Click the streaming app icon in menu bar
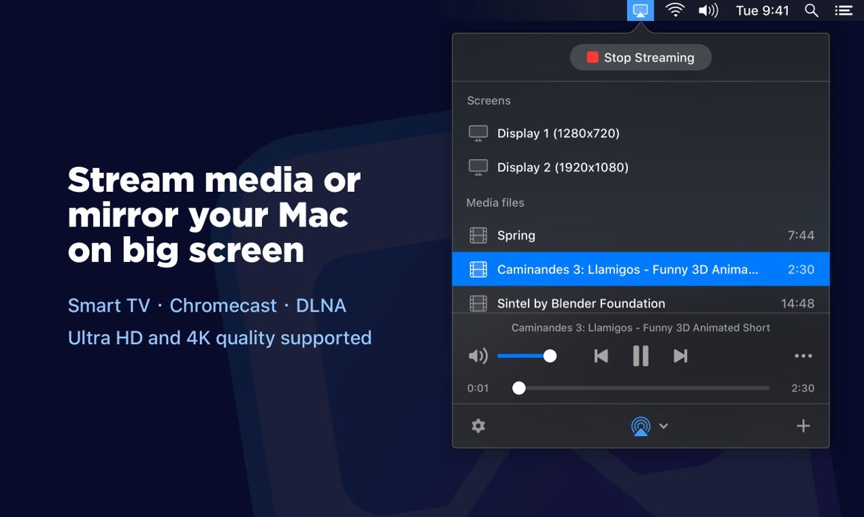 tap(640, 10)
